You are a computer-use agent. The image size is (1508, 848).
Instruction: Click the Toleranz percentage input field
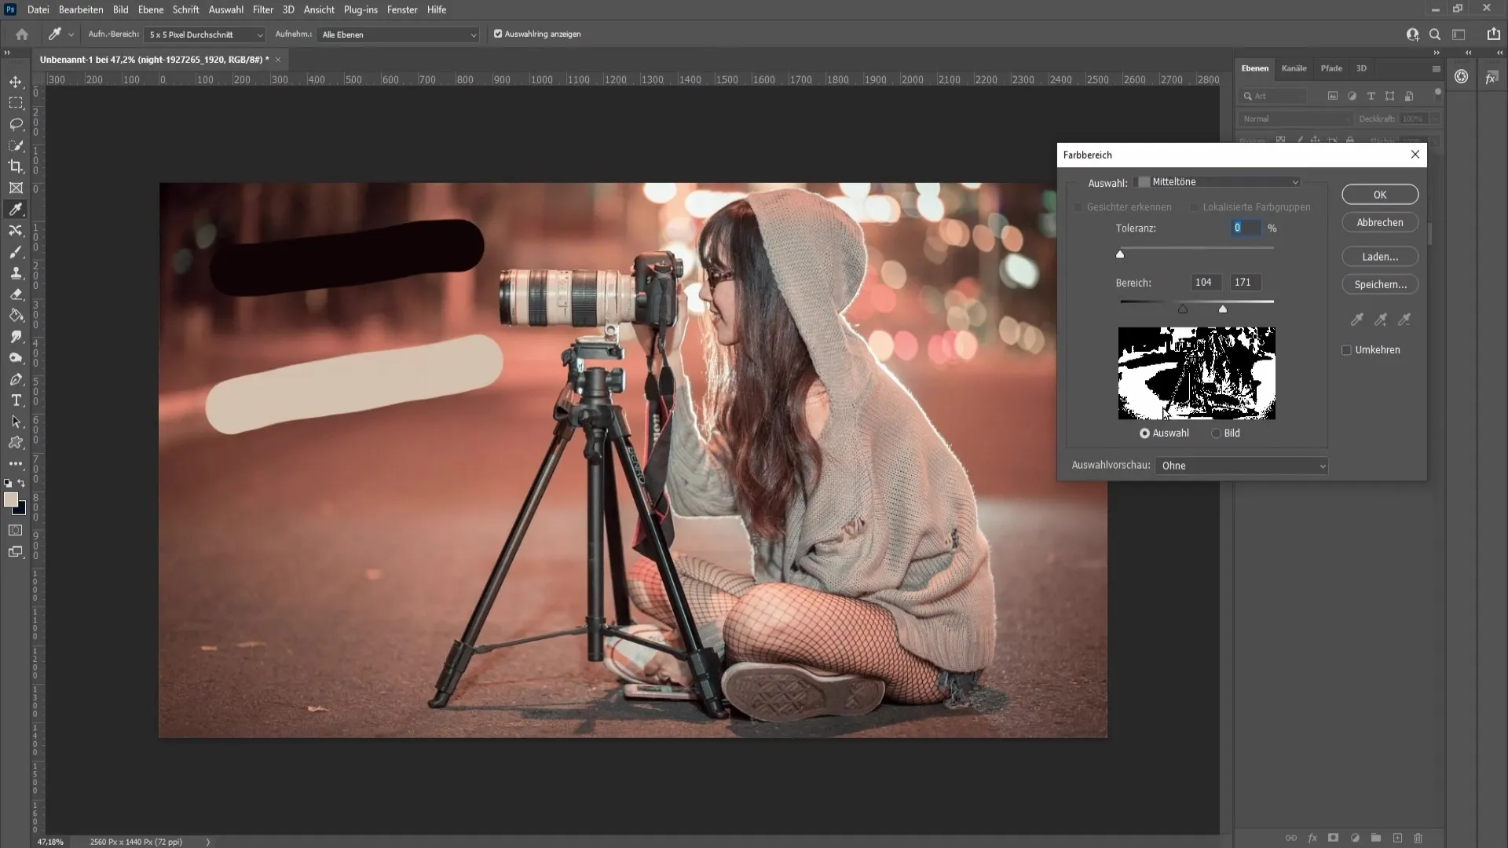[1246, 228]
